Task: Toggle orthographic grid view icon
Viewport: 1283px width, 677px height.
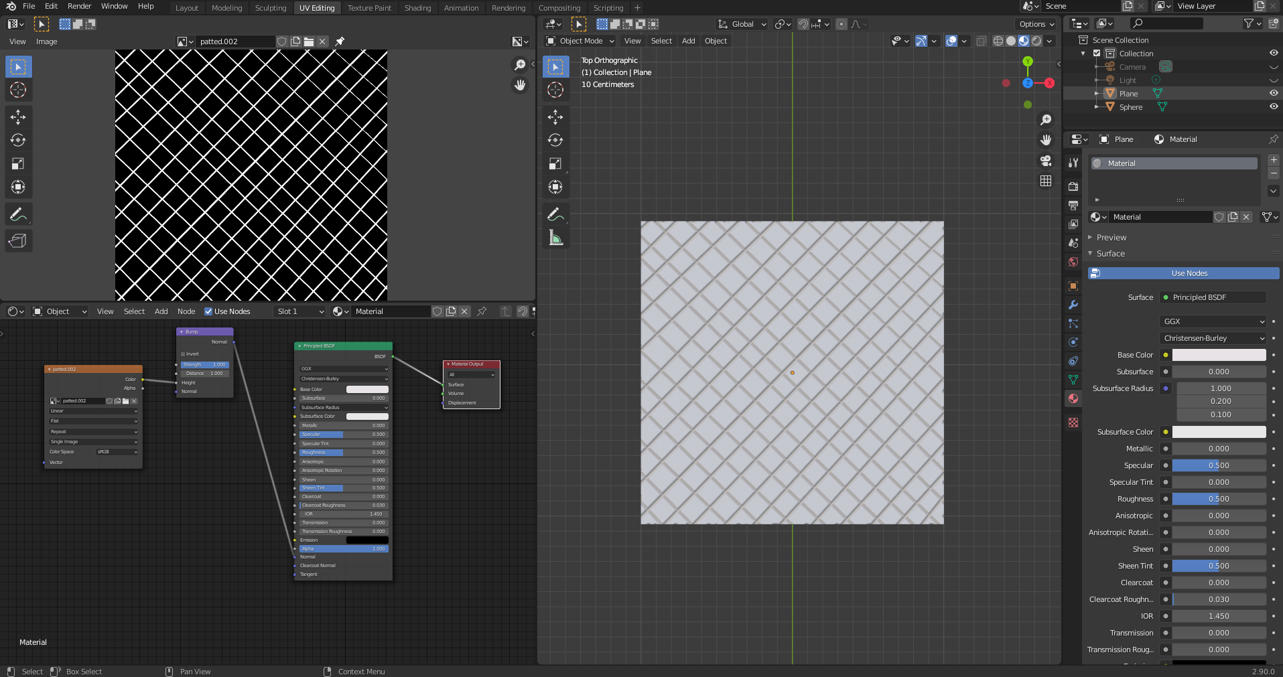Action: [1045, 181]
